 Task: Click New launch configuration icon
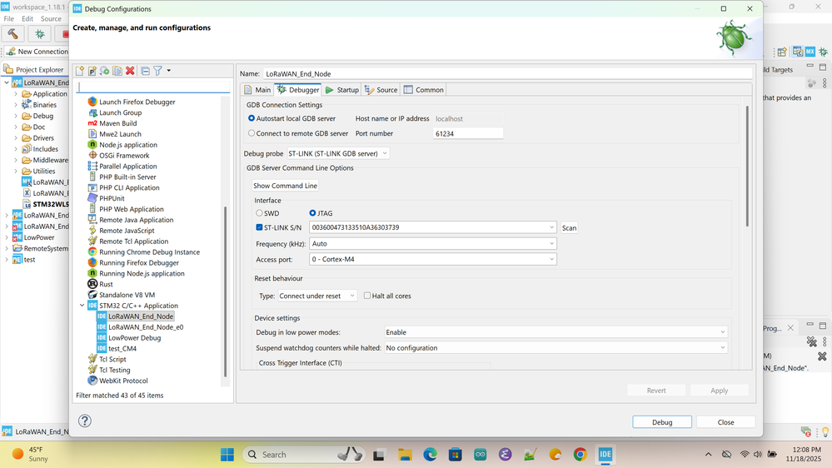point(80,71)
